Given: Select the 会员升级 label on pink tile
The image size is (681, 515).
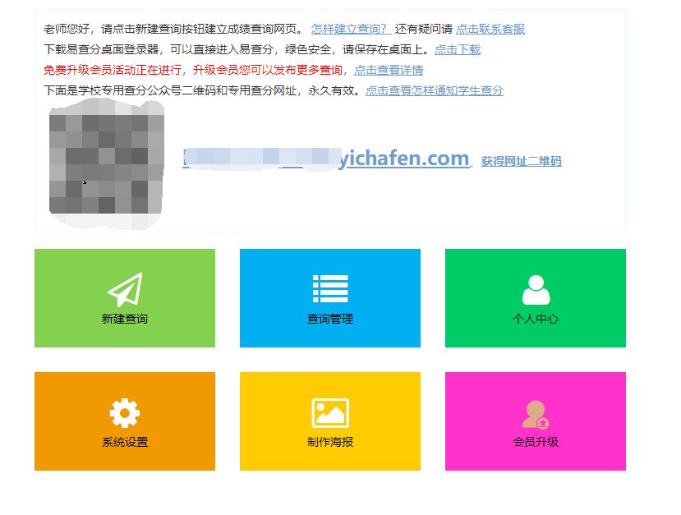Looking at the screenshot, I should (536, 442).
